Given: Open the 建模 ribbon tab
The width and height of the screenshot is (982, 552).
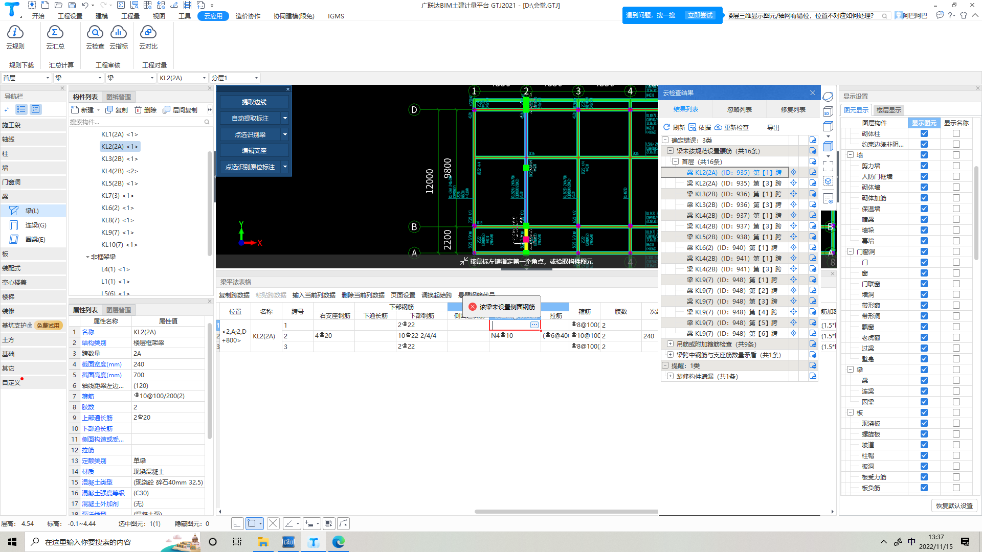Looking at the screenshot, I should click(x=102, y=16).
